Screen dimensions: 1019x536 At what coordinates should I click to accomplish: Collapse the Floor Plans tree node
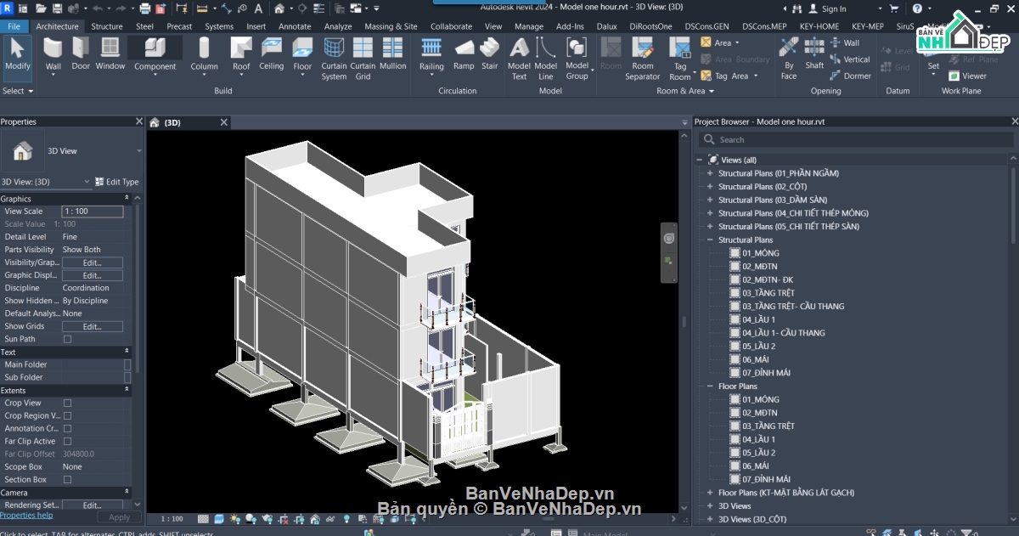pyautogui.click(x=710, y=386)
